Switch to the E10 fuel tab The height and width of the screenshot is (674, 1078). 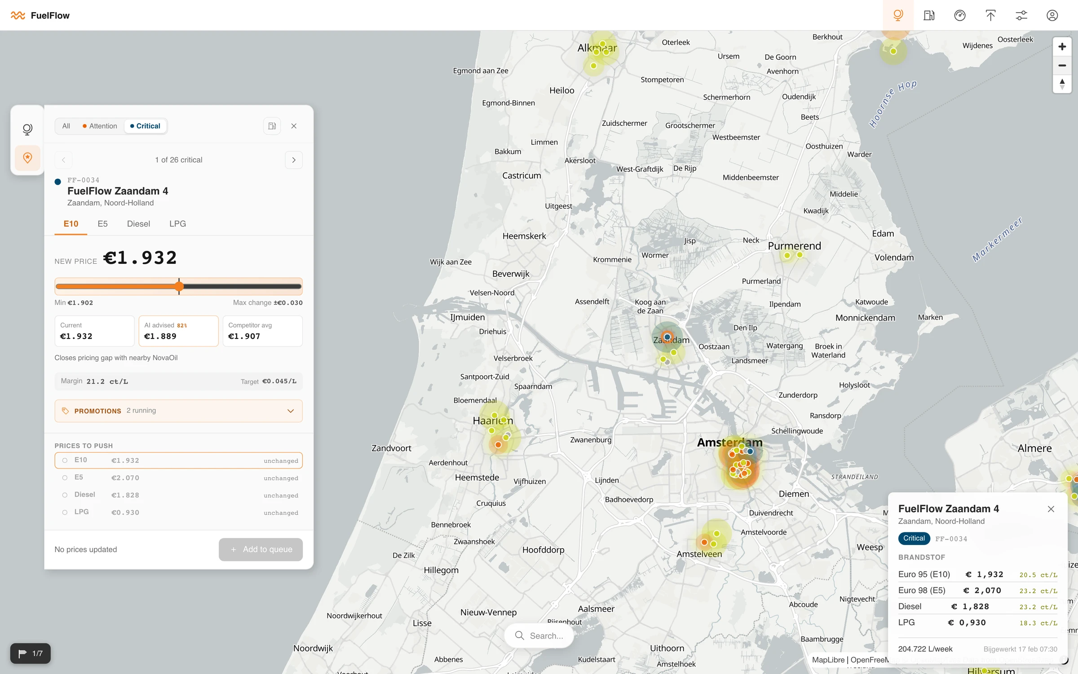(71, 224)
